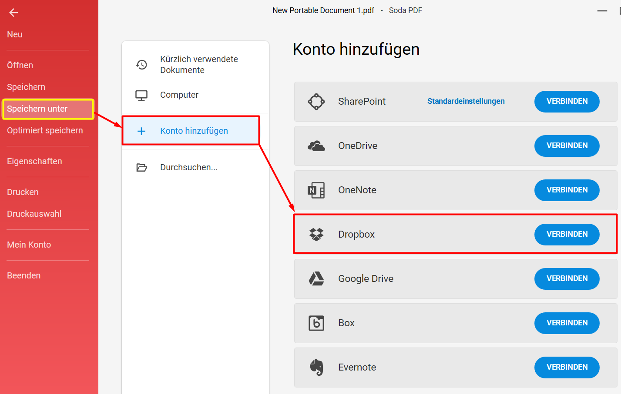Click the Durchsuchen folder icon

[x=142, y=167]
